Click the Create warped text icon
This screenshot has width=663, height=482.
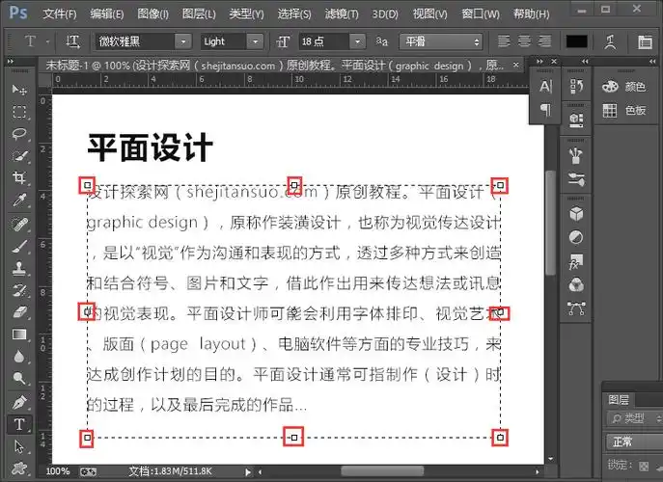[610, 41]
